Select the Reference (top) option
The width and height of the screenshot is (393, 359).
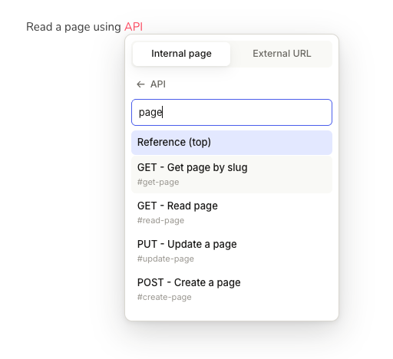232,143
